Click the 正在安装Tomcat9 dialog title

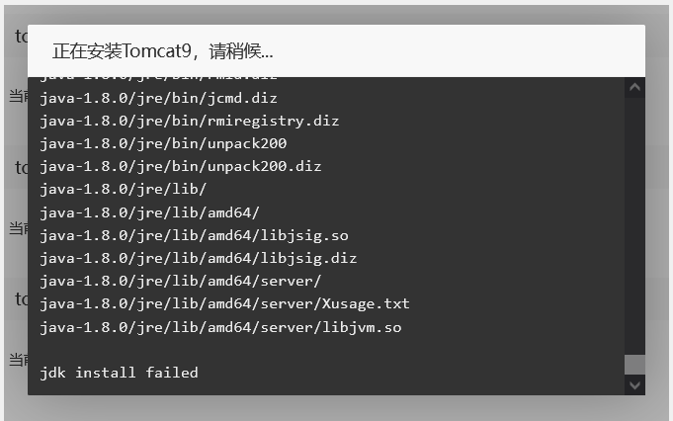click(x=163, y=51)
